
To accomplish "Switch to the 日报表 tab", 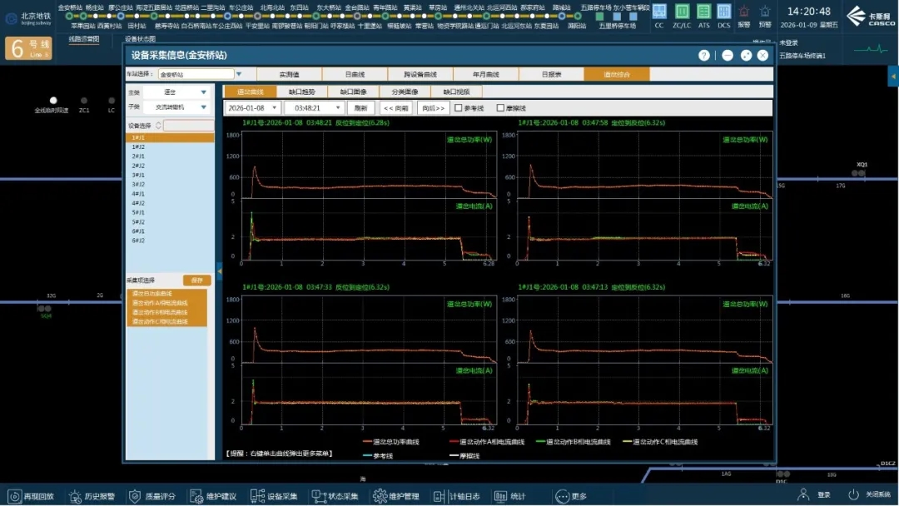I will coord(551,74).
